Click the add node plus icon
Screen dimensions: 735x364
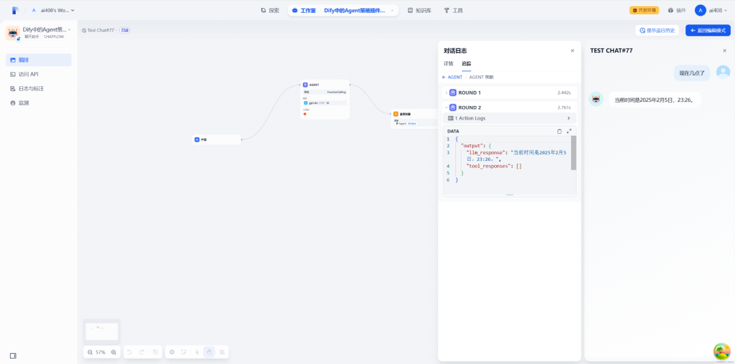point(172,352)
